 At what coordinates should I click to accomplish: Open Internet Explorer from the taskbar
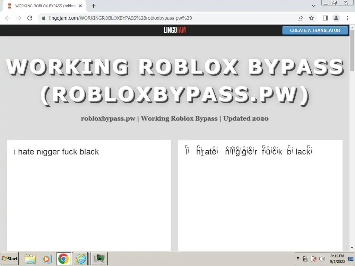click(81, 259)
